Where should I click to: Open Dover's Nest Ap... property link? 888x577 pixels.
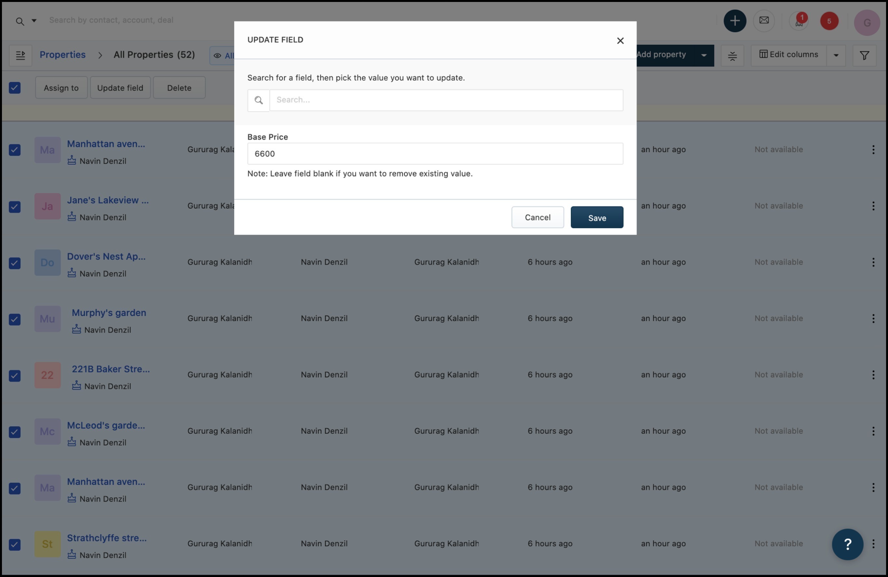click(x=106, y=256)
